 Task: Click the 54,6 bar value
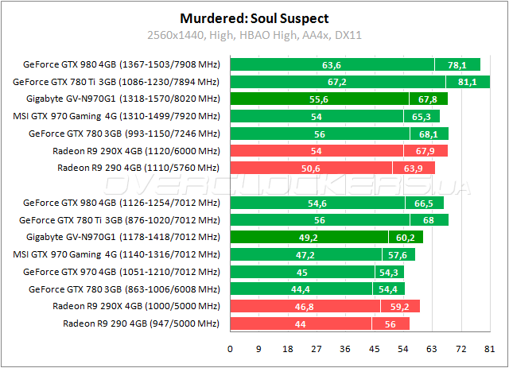(317, 203)
